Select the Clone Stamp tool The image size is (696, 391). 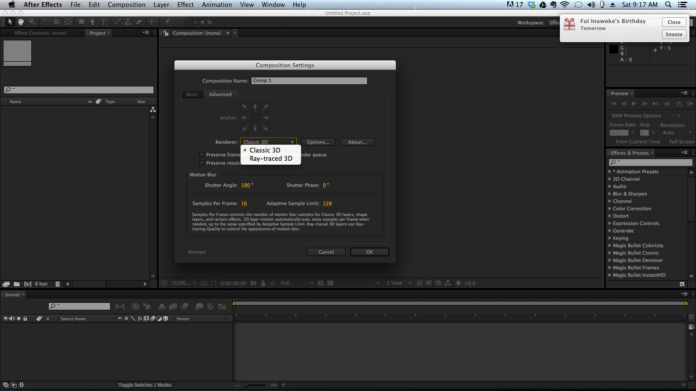click(127, 22)
